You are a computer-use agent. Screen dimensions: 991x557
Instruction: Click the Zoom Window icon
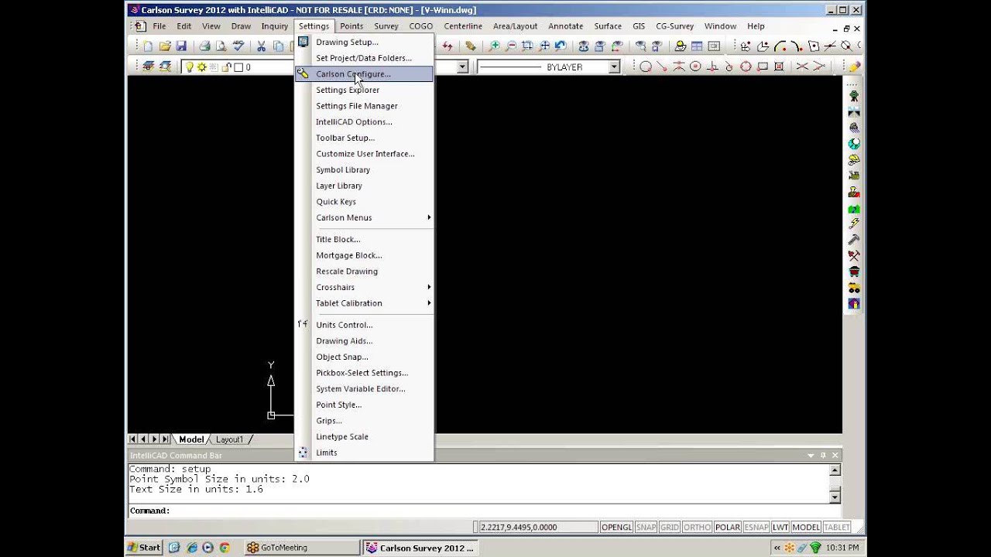pyautogui.click(x=528, y=46)
